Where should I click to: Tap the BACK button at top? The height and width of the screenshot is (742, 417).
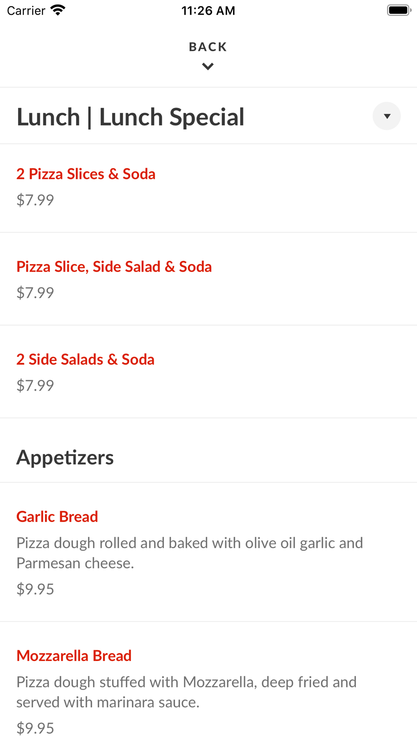tap(208, 47)
